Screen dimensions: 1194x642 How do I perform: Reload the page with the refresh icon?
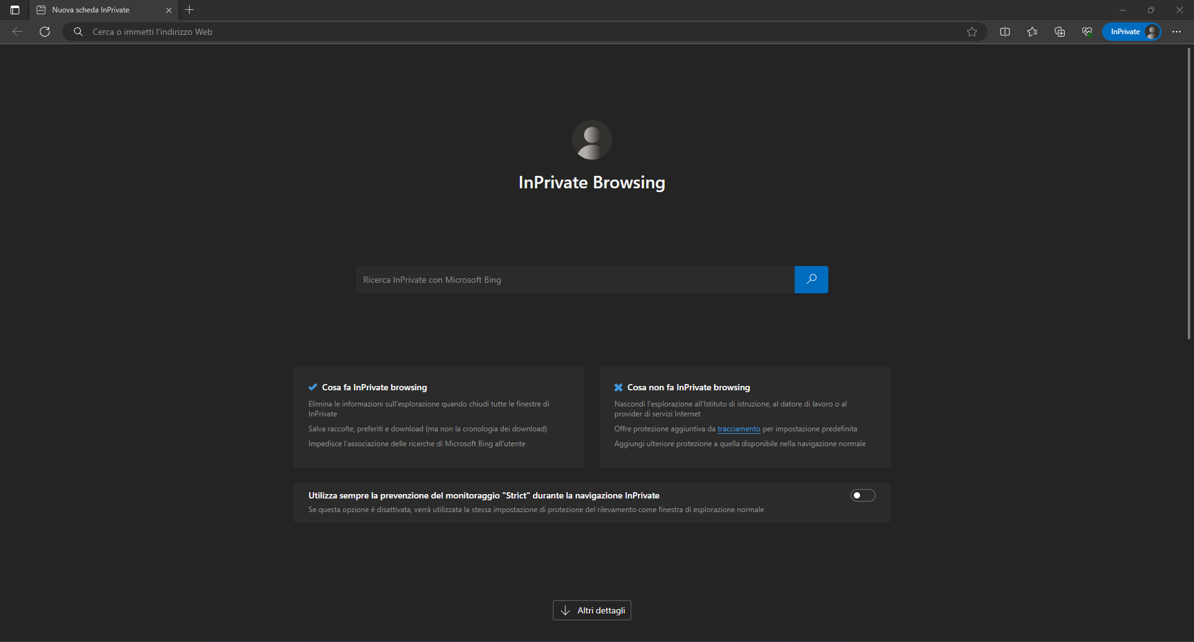(x=45, y=32)
